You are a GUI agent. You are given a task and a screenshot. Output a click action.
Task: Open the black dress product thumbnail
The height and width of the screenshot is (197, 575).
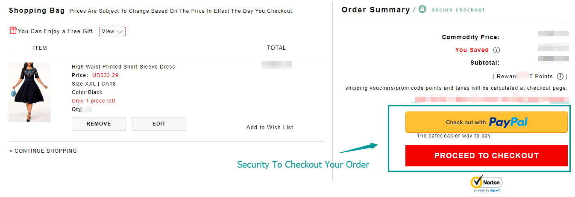[29, 92]
